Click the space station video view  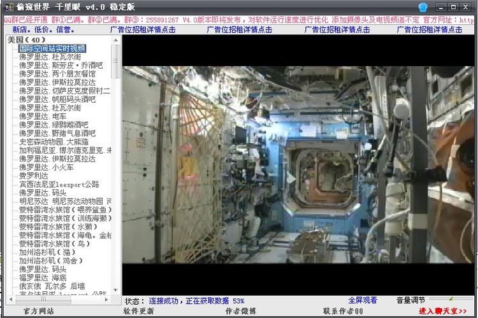(298, 164)
